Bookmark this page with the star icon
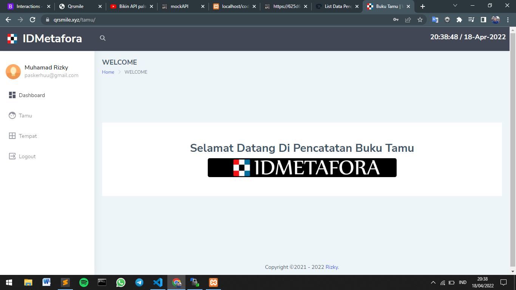Screen dimensions: 516x290 pyautogui.click(x=420, y=20)
